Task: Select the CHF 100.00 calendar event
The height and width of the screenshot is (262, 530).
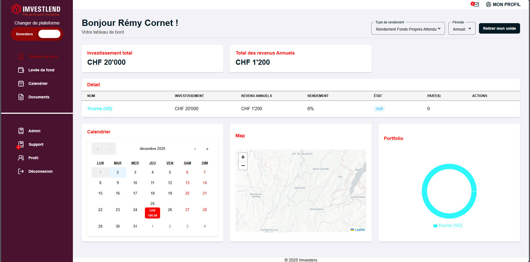Action: point(152,213)
